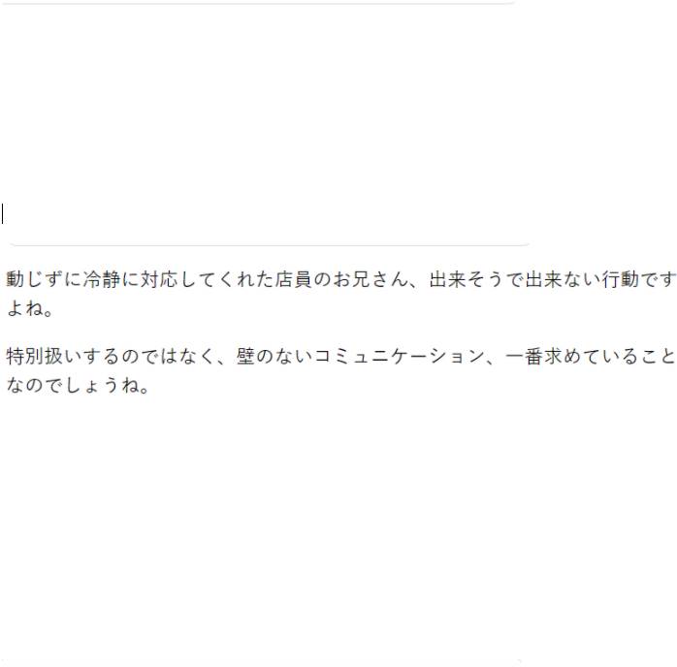The height and width of the screenshot is (667, 677).
Task: Click the word コミュニケーション
Action: click(x=399, y=357)
